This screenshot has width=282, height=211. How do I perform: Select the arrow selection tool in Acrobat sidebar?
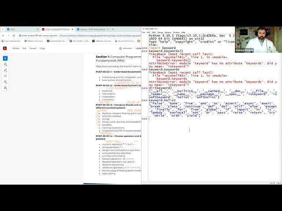tap(5, 58)
